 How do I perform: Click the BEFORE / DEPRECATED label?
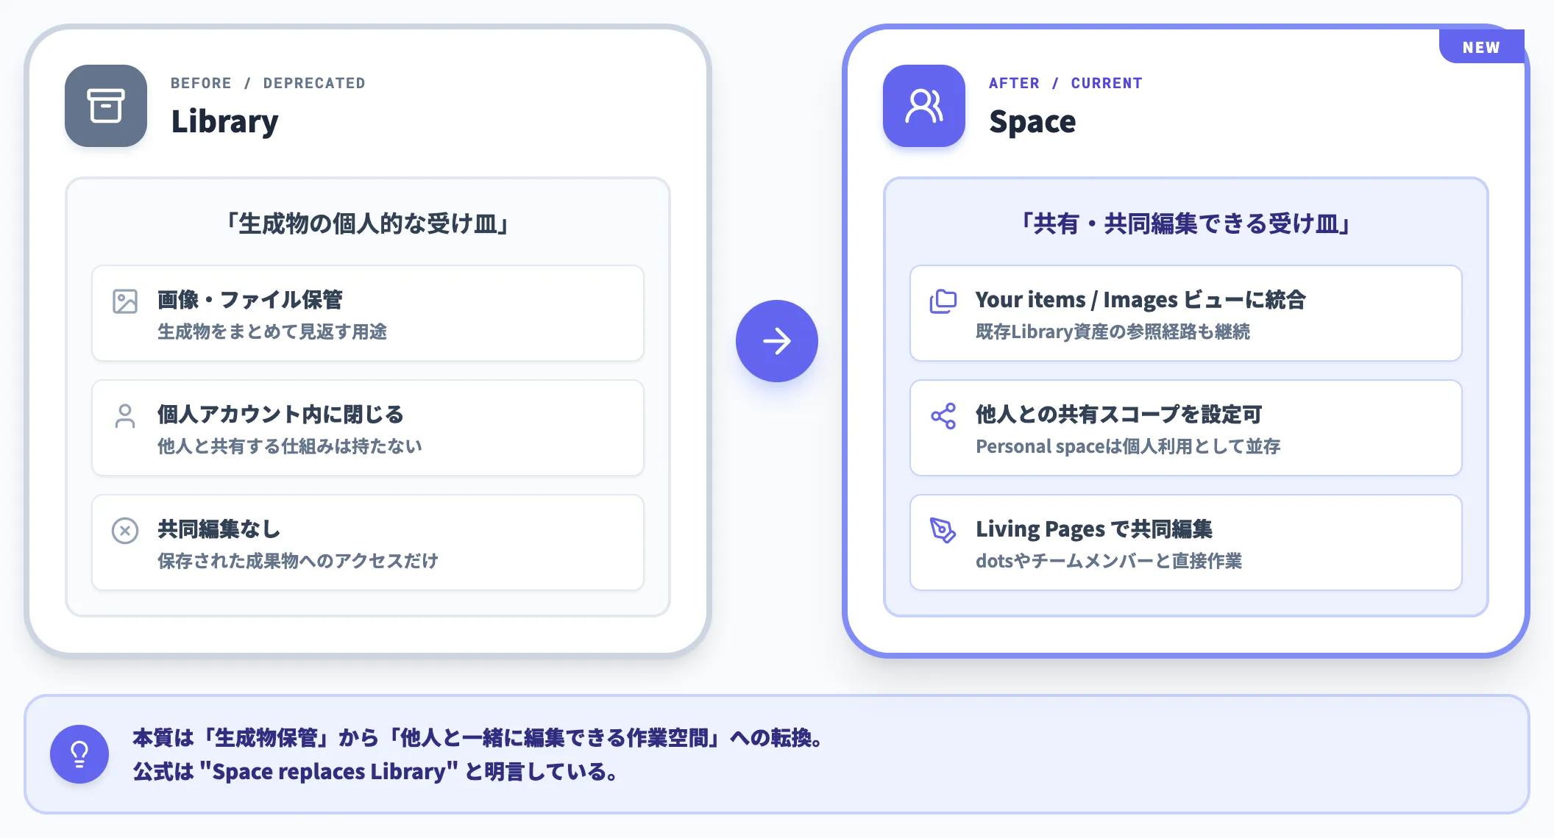(268, 83)
